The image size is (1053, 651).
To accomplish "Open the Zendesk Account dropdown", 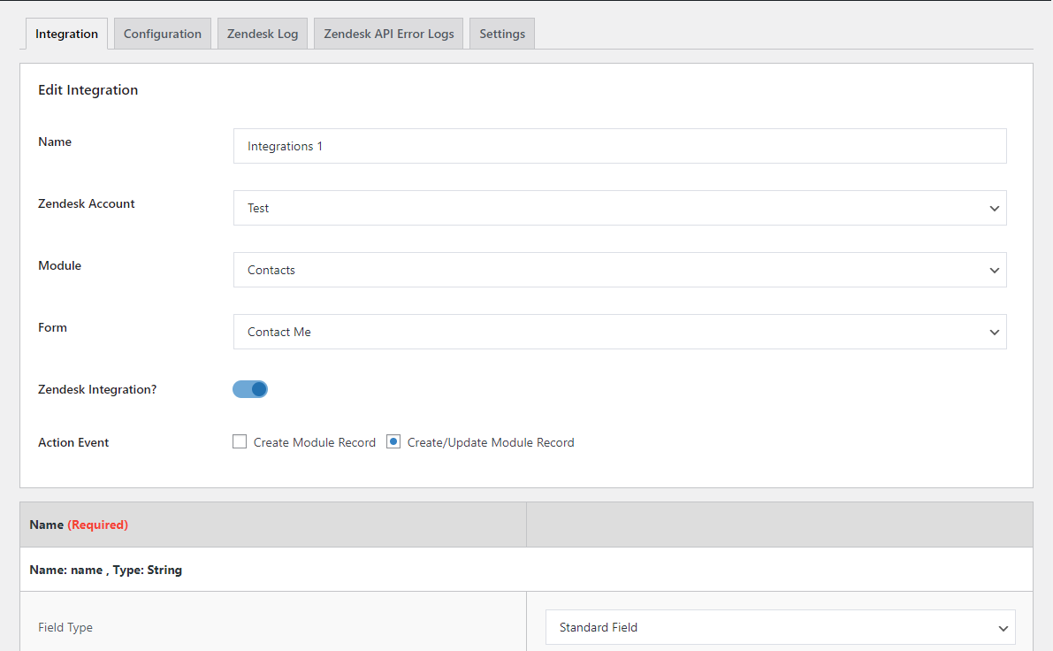I will pyautogui.click(x=620, y=208).
